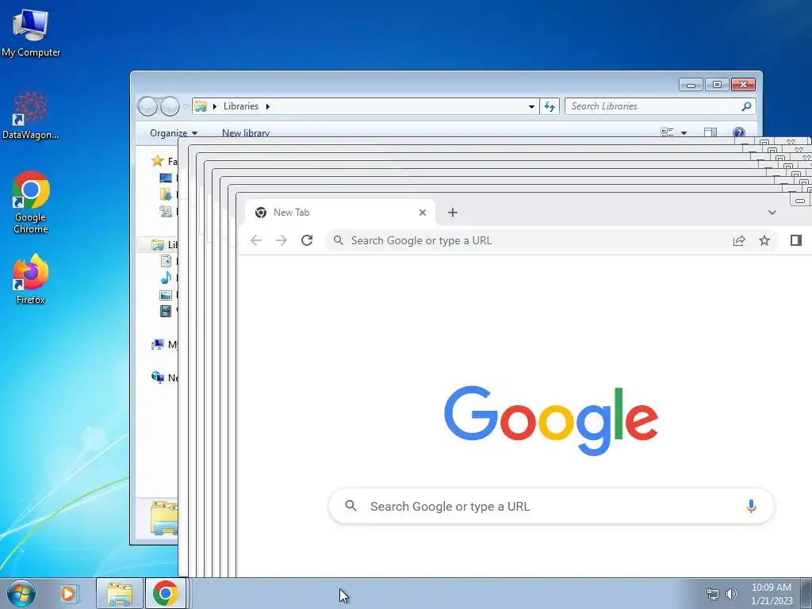Show the clock and date panel
812x609 pixels.
point(772,594)
